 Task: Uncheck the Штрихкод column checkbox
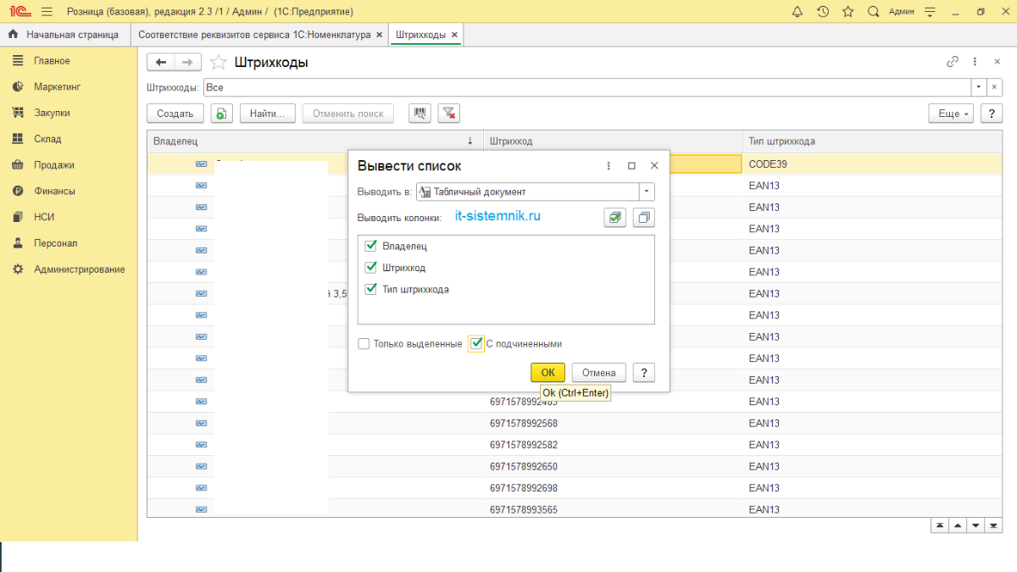pyautogui.click(x=370, y=267)
